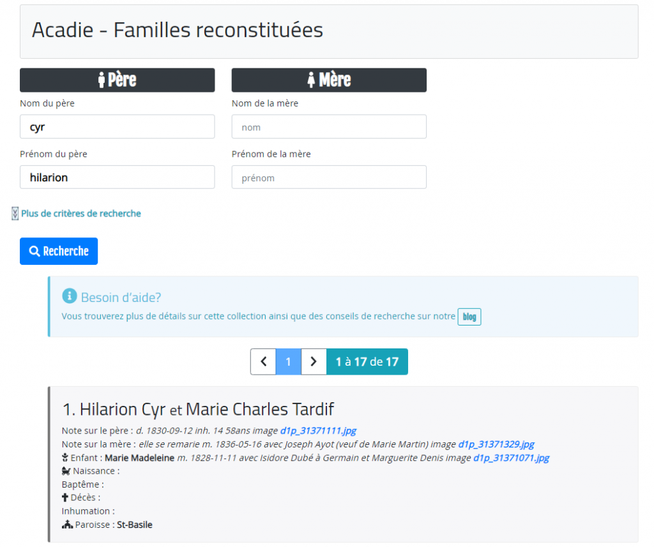This screenshot has width=654, height=547.
Task: Go to the previous results page arrow
Action: coord(263,362)
